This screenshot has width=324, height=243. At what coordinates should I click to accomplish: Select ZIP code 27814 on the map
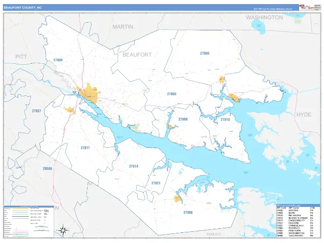(x=134, y=166)
